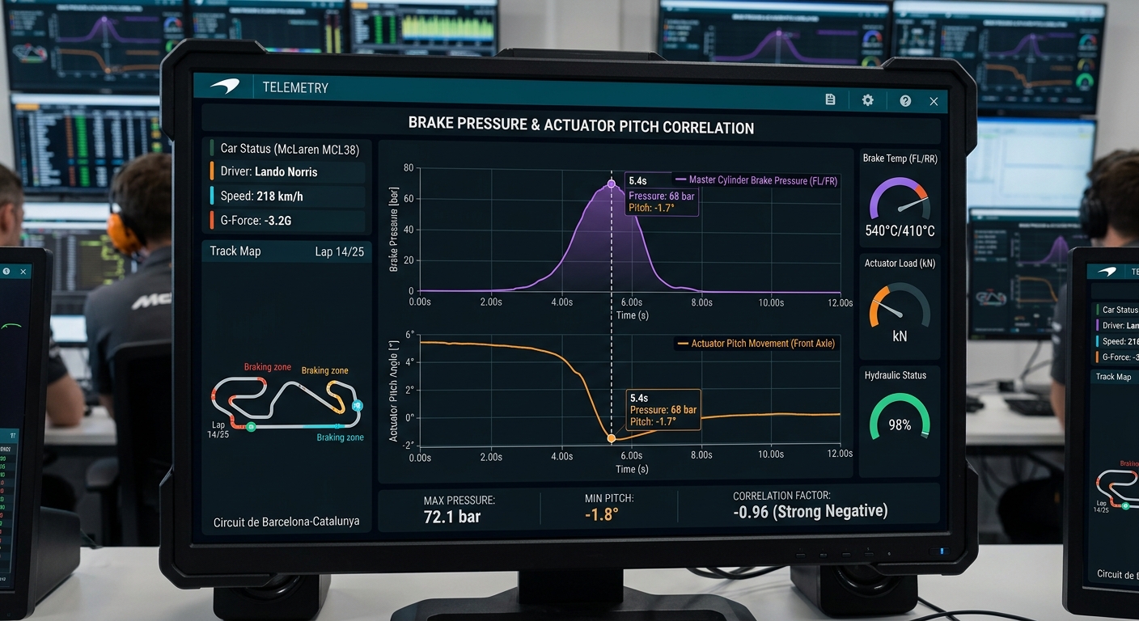Click the red Braking zone label on map

(268, 367)
